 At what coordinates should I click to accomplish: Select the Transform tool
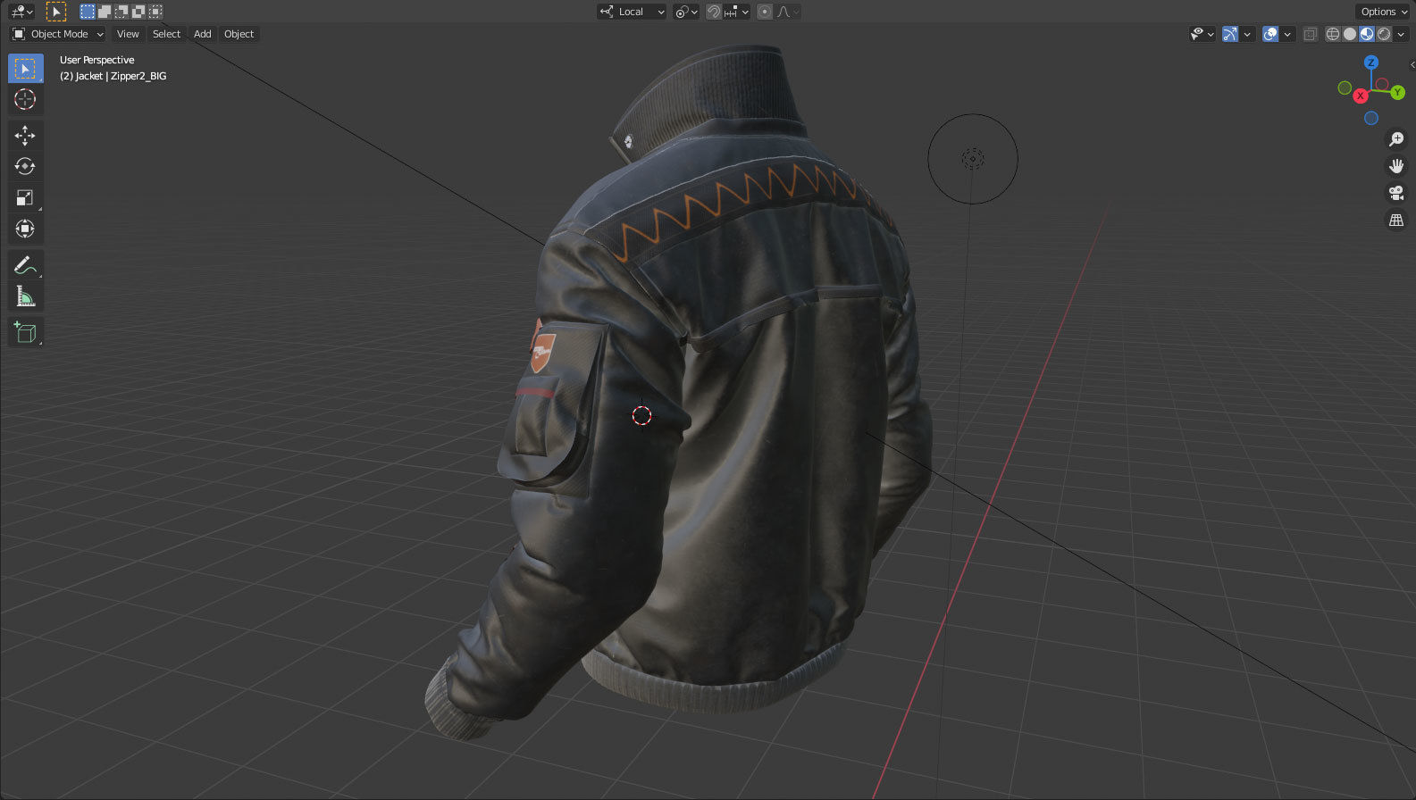point(25,229)
